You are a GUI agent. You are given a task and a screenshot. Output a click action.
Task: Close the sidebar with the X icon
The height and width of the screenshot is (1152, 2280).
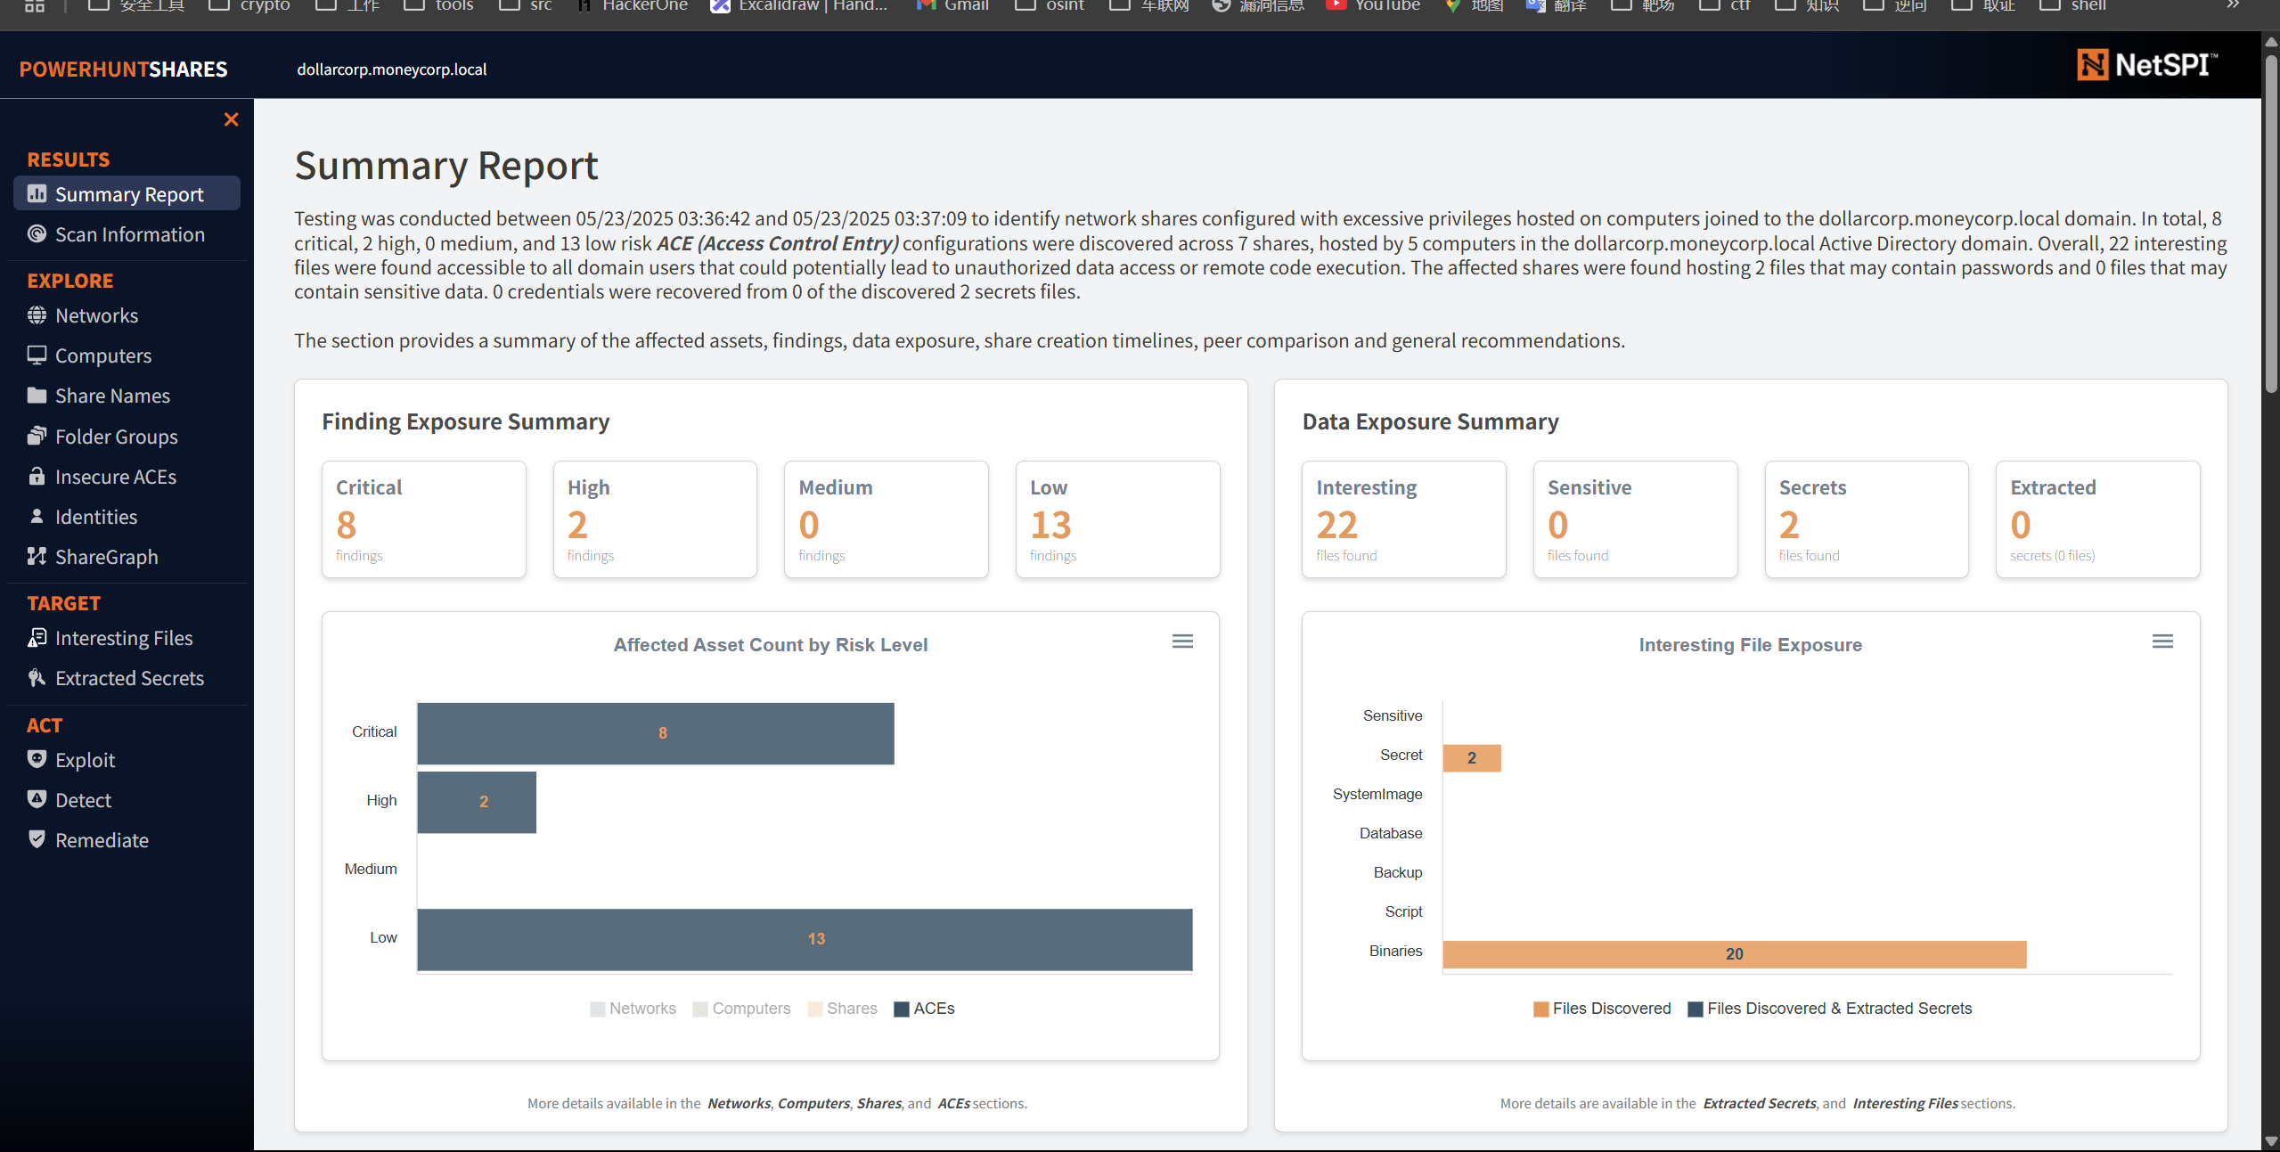[231, 119]
